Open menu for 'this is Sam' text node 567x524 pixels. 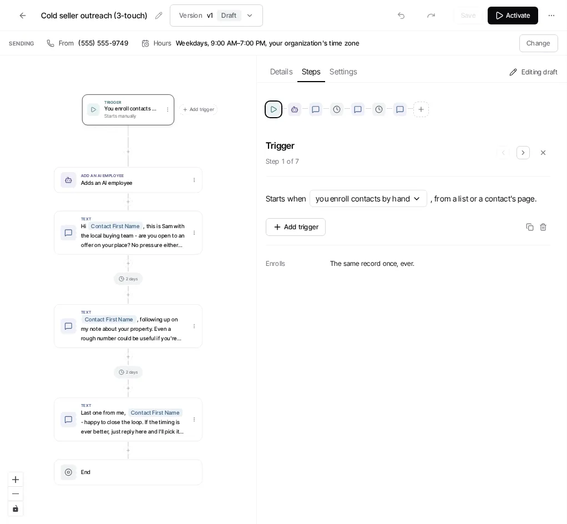click(x=194, y=233)
